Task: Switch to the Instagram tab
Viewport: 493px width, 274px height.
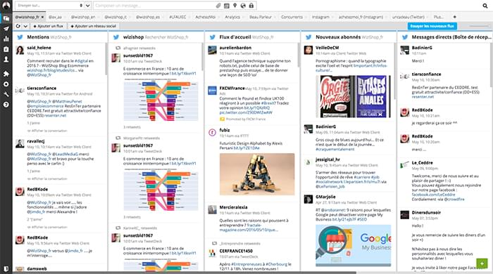Action: click(320, 17)
